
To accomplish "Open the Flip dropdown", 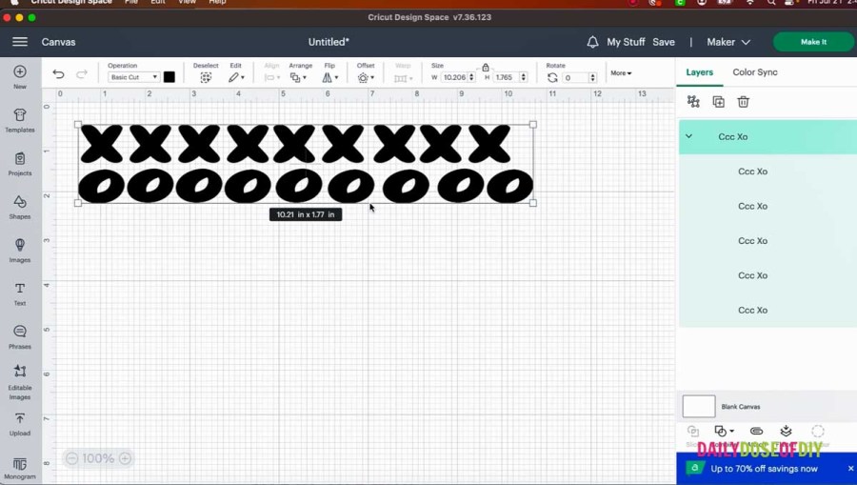I will pyautogui.click(x=329, y=77).
